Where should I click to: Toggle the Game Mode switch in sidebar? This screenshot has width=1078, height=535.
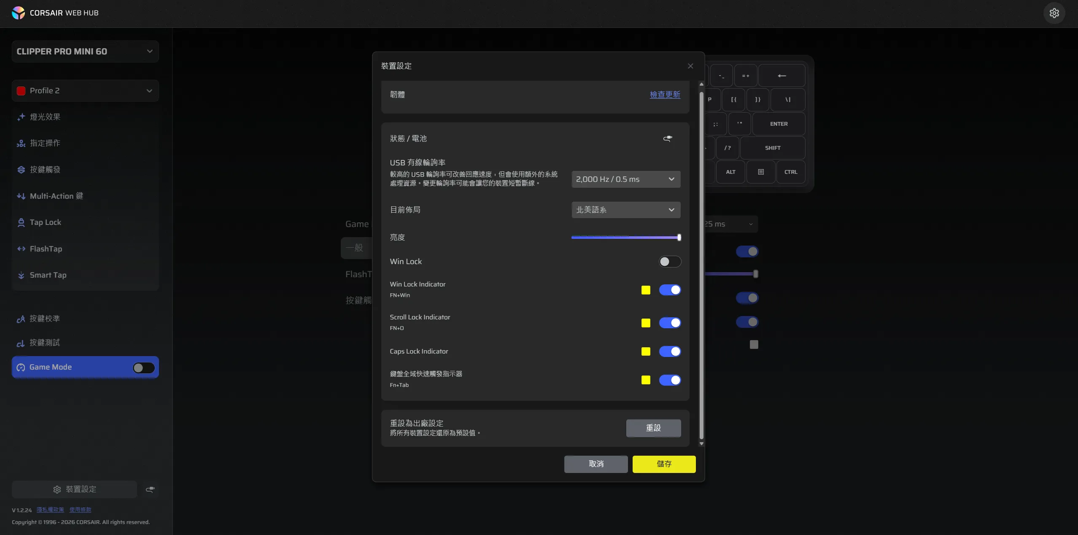(143, 368)
